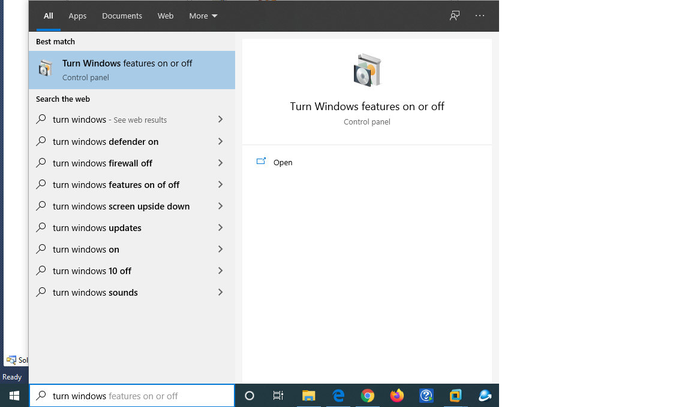Expand the More dropdown

pyautogui.click(x=203, y=16)
